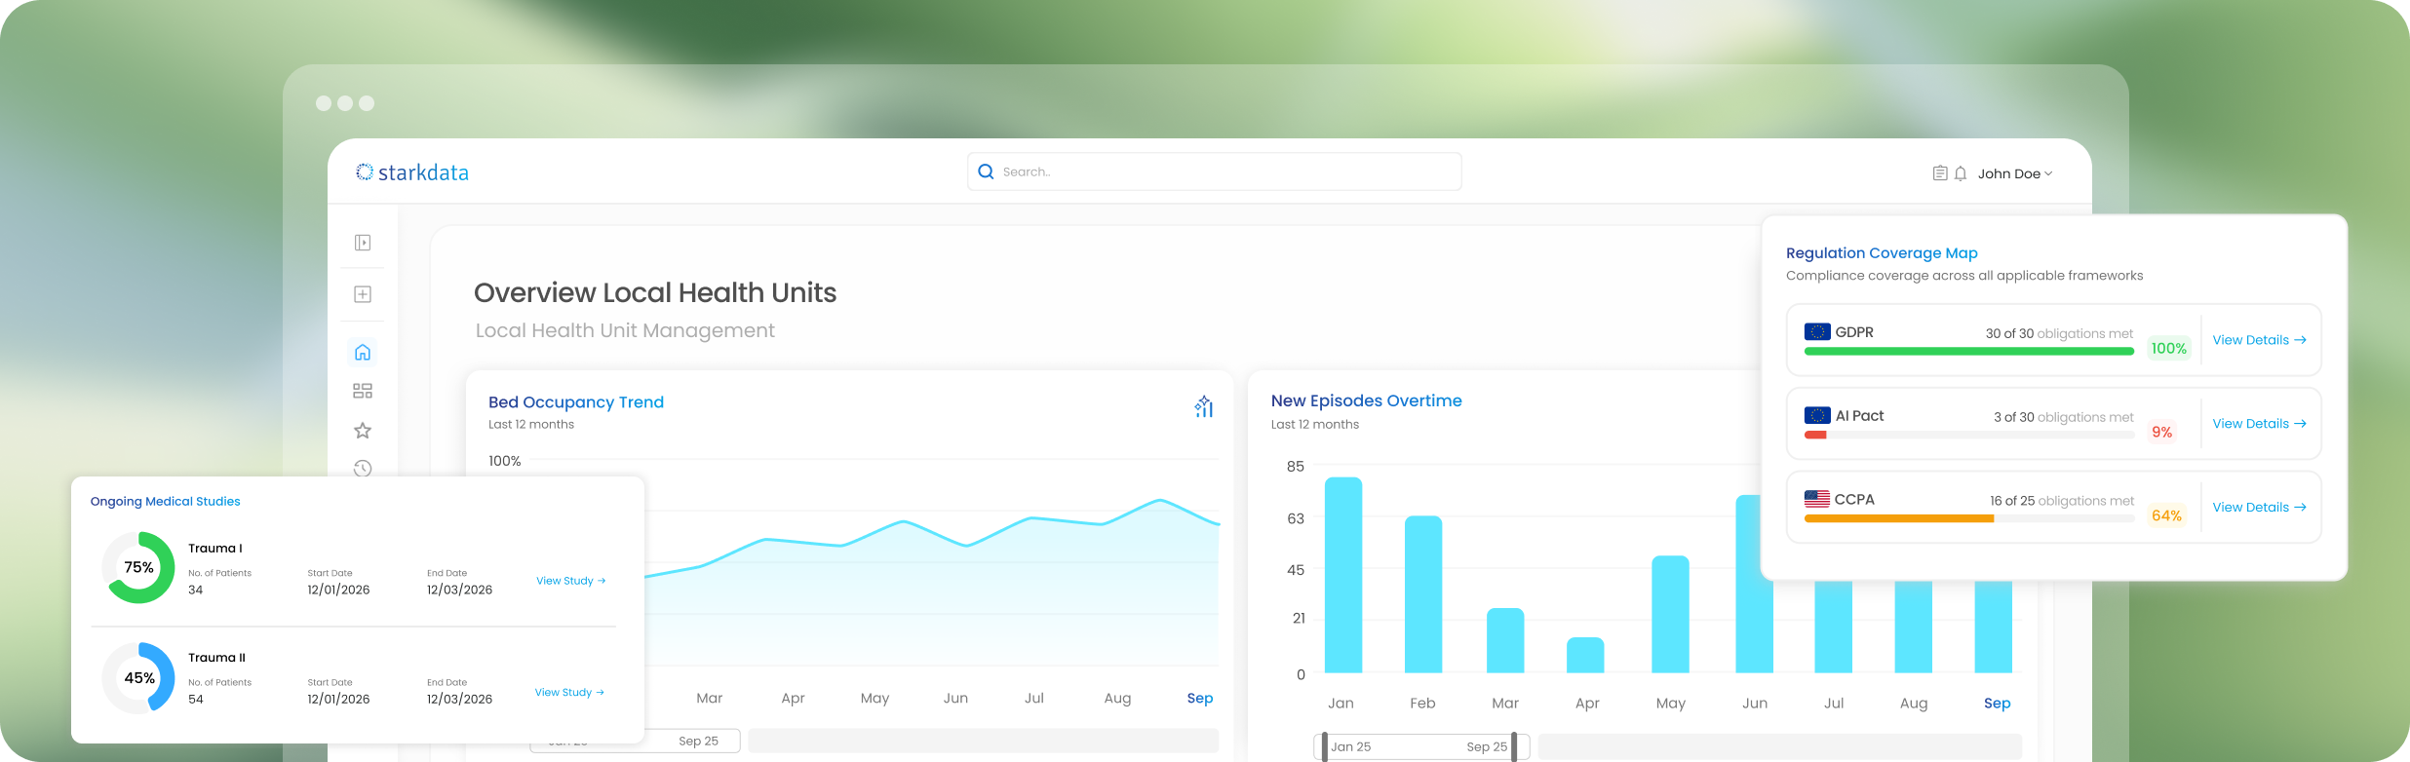
Task: Open View Details for AI Pact
Action: 2259,424
